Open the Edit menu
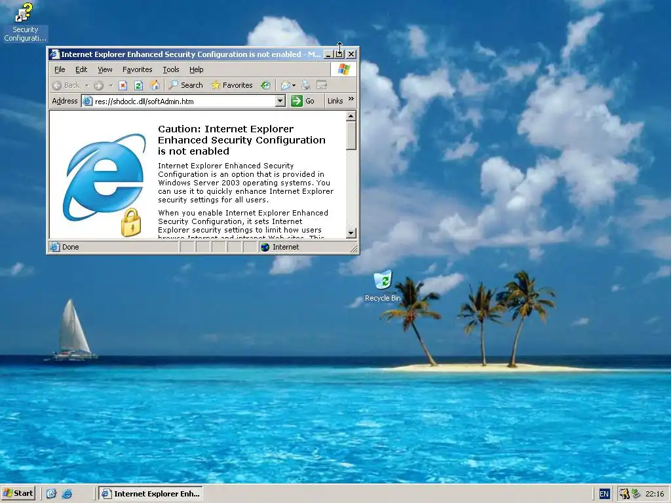 pyautogui.click(x=81, y=69)
